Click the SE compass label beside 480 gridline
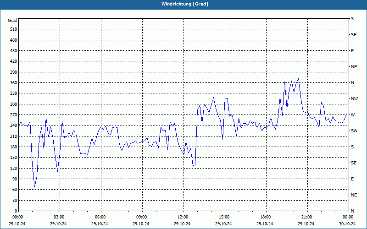367x229 pixels. pyautogui.click(x=354, y=35)
